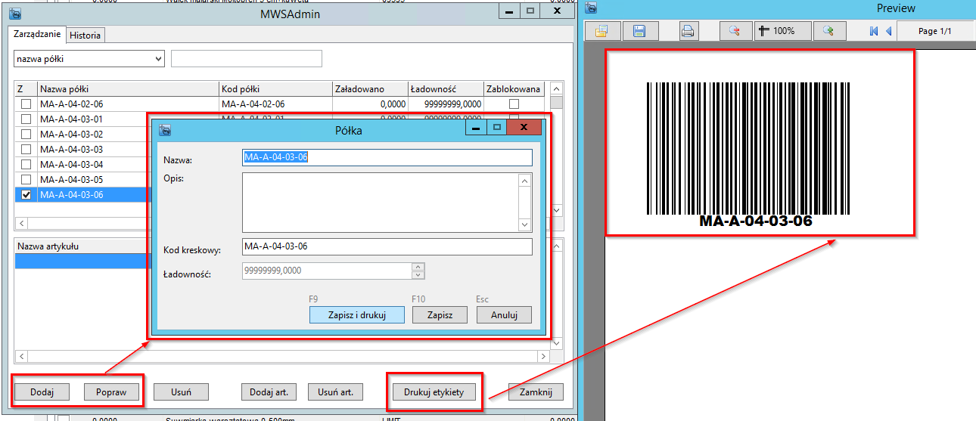Click the printer icon in Preview toolbar

pos(688,31)
